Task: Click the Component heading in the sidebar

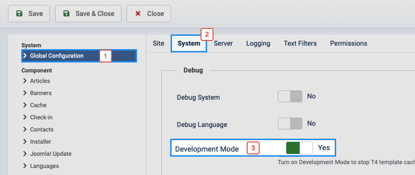Action: click(37, 70)
